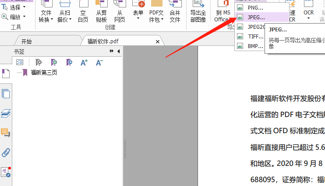
Task: Open the Layers panel icon
Action: [6, 113]
